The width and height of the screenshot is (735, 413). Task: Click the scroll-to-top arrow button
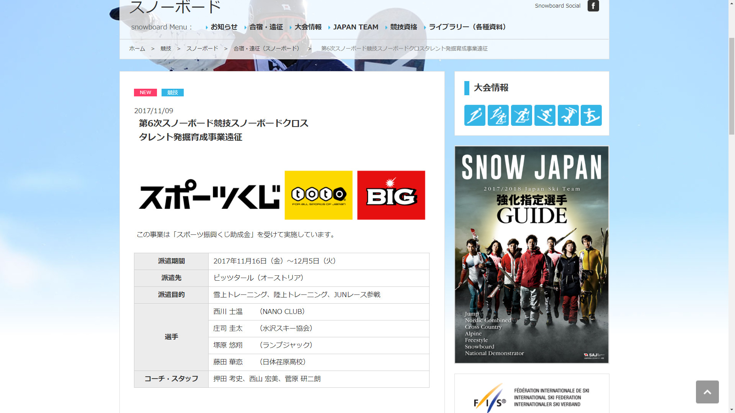click(707, 392)
